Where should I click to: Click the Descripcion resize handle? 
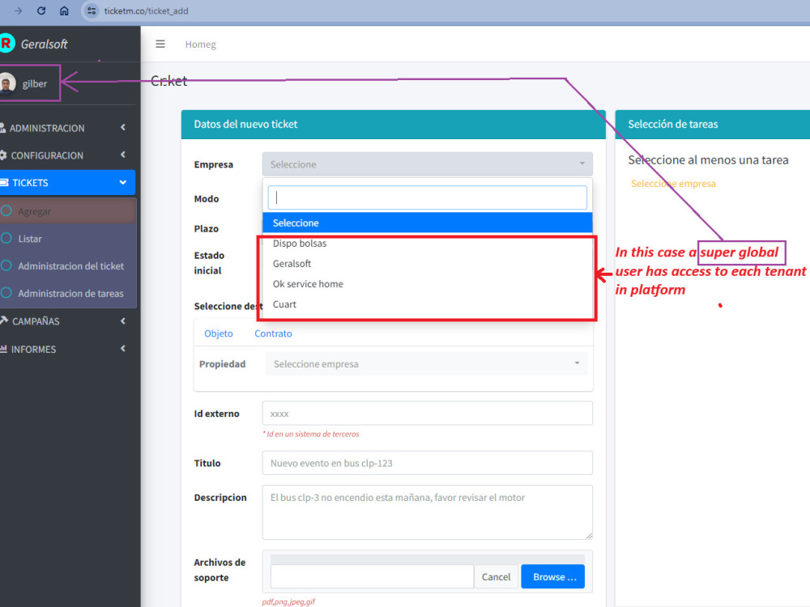(589, 536)
